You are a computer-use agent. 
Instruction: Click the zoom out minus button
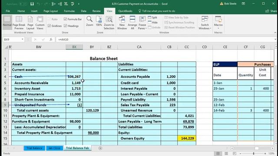point(240,153)
